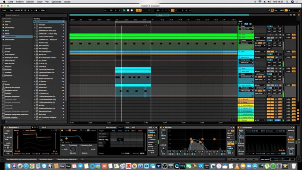
Task: Solo the B Delay return track
Action: tap(276, 102)
